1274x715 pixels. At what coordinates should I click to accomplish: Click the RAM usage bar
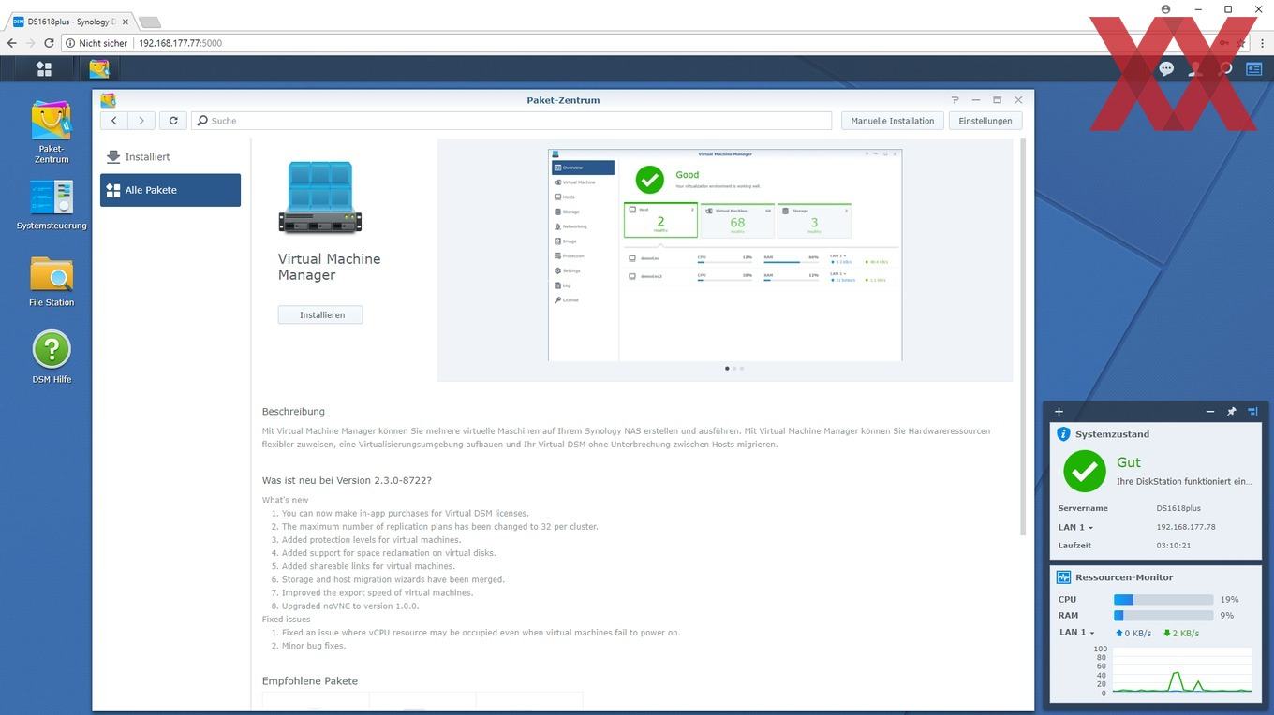pyautogui.click(x=1163, y=615)
